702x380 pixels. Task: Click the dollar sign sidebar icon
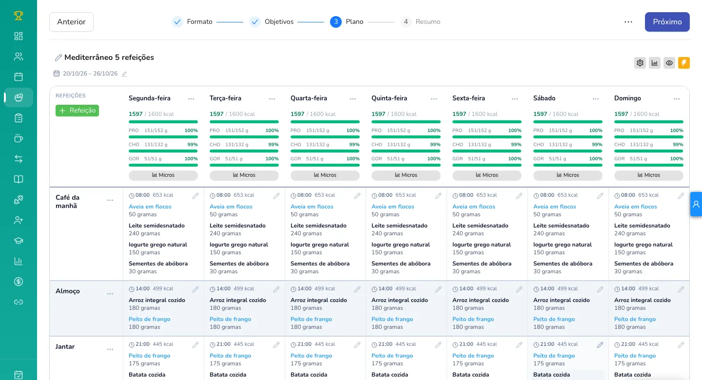click(x=19, y=282)
